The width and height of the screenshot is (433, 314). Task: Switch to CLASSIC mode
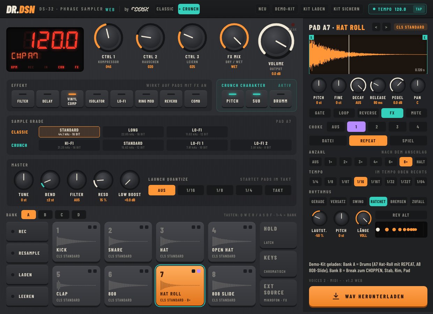tap(165, 9)
